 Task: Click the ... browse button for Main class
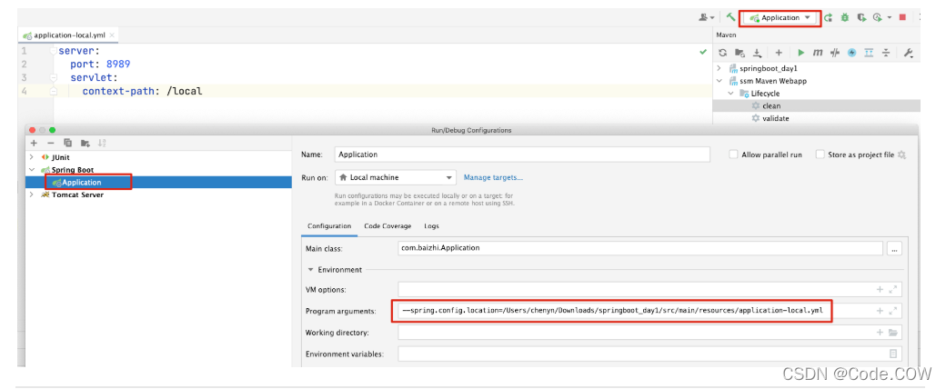[x=895, y=248]
